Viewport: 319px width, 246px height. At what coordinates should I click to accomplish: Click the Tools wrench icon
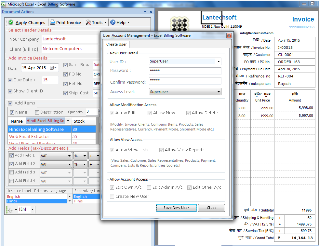pos(88,22)
